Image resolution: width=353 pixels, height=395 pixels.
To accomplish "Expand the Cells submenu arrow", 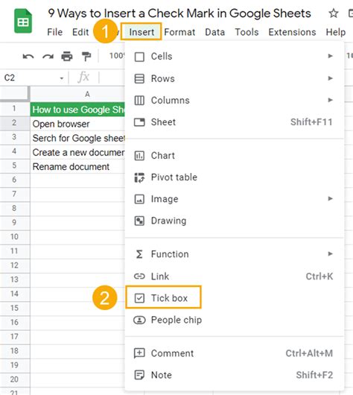I will (x=331, y=56).
